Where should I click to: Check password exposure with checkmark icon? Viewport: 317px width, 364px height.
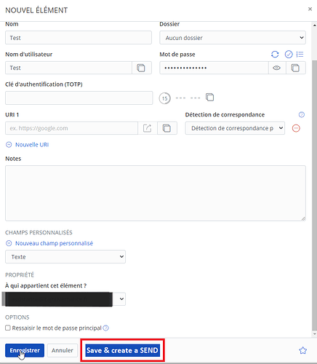pos(289,55)
